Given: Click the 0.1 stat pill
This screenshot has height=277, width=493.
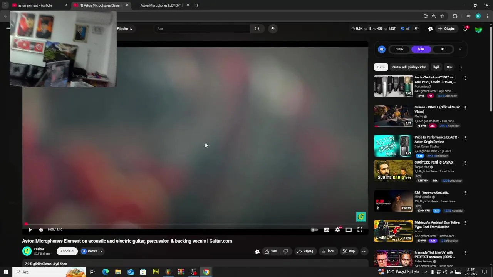Looking at the screenshot, I should [x=443, y=49].
